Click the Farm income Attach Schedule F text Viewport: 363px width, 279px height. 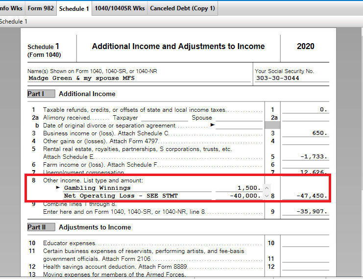coord(100,165)
